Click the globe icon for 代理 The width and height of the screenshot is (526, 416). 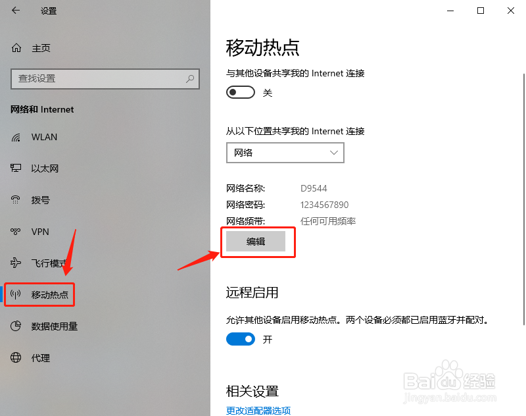(16, 357)
